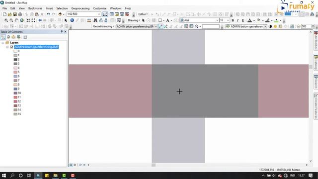
Task: Select the Zoom Out tool
Action: 11,20
